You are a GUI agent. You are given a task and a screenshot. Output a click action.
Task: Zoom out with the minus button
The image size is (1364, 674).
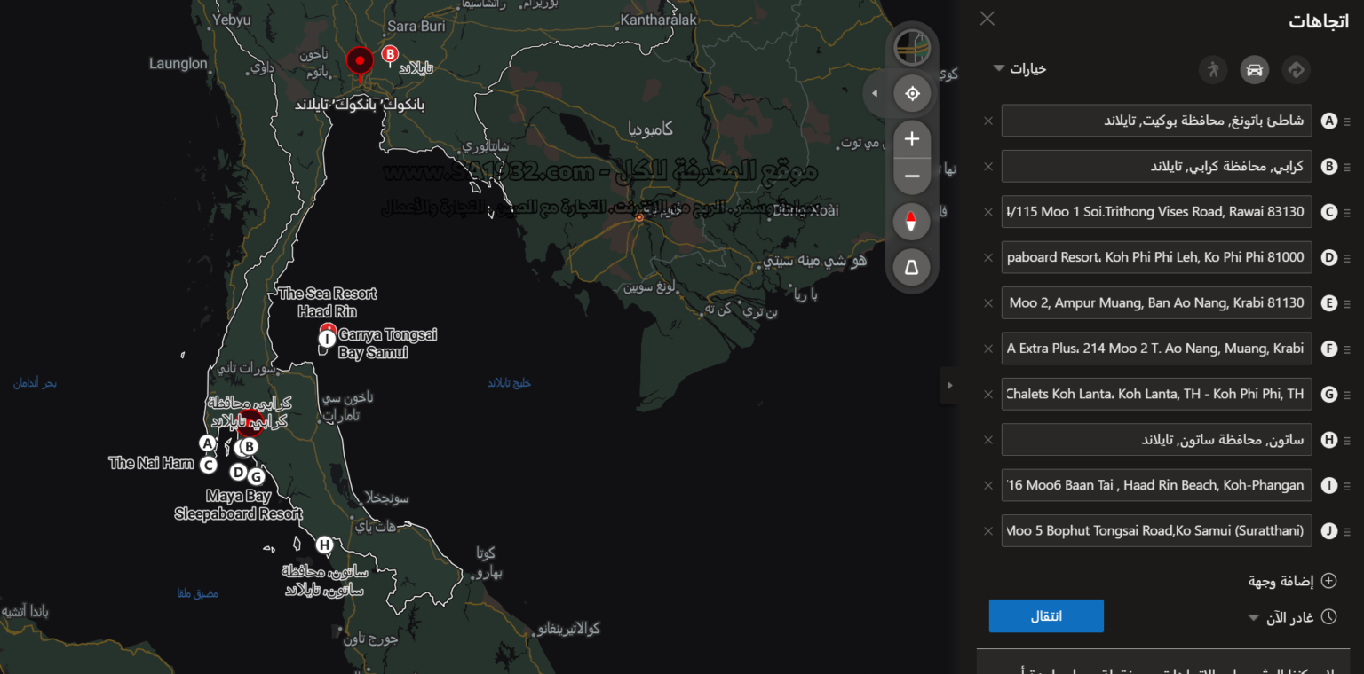click(x=912, y=176)
